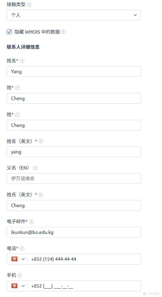
Task: Click help icon beside 隐藏 WHOIS 中的数据
Action: (x=63, y=32)
